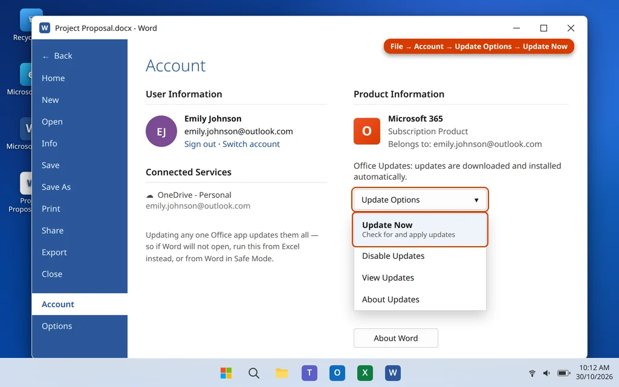The width and height of the screenshot is (619, 387).
Task: Select Open in the sidebar
Action: coord(79,122)
